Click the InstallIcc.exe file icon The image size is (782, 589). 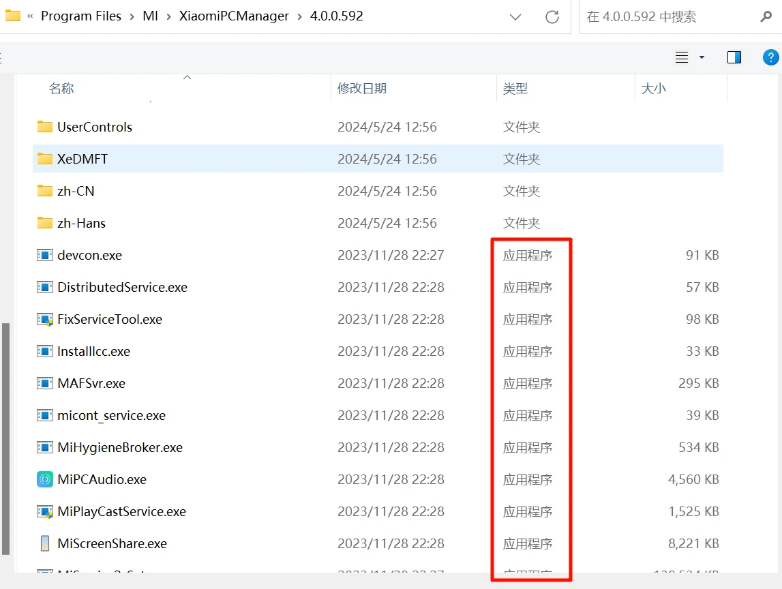click(x=45, y=351)
